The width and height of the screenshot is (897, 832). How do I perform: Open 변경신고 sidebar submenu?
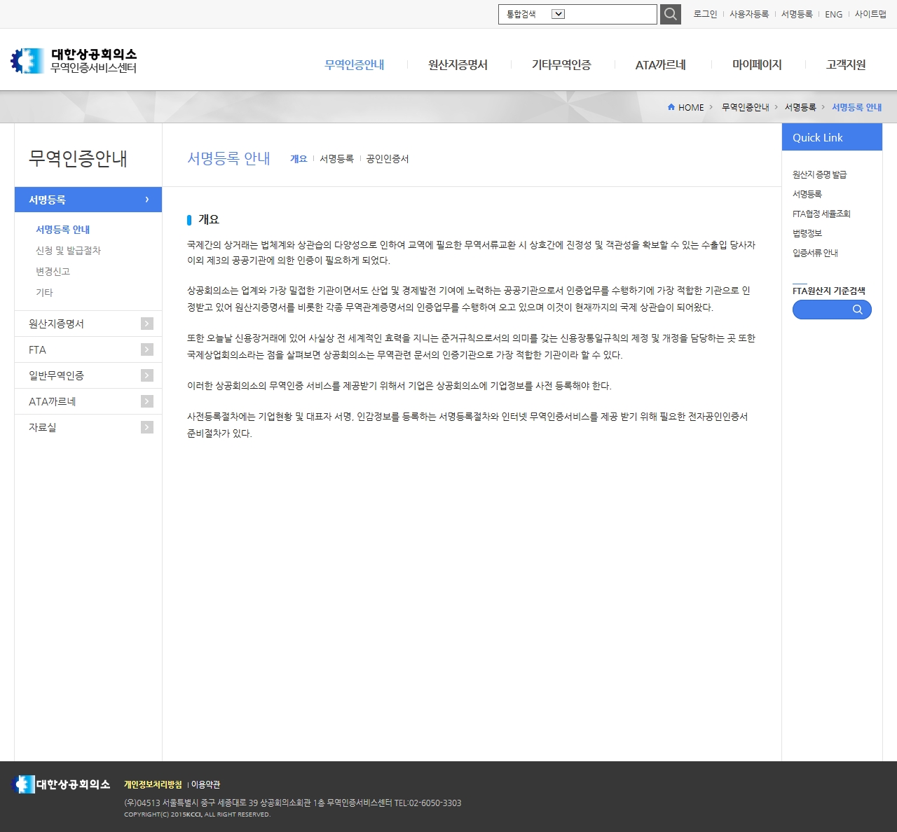(53, 271)
